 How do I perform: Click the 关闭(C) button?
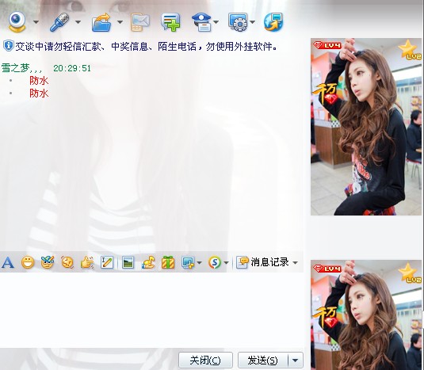point(205,360)
